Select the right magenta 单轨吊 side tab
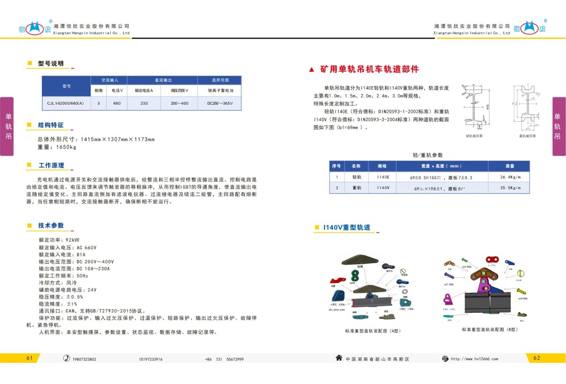This screenshot has width=566, height=384. tap(558, 127)
